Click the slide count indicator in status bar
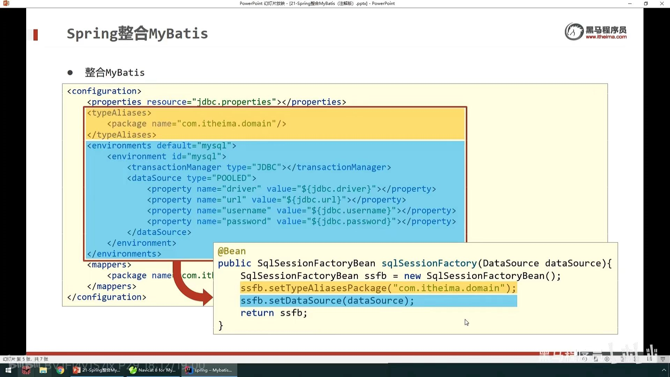Image resolution: width=670 pixels, height=377 pixels. (25, 359)
